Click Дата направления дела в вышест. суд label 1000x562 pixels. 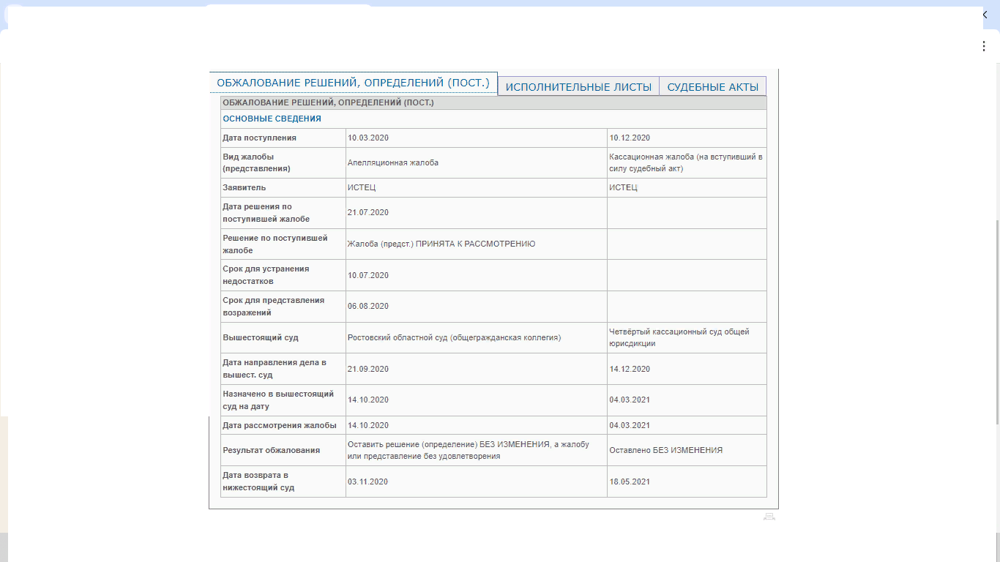(275, 369)
